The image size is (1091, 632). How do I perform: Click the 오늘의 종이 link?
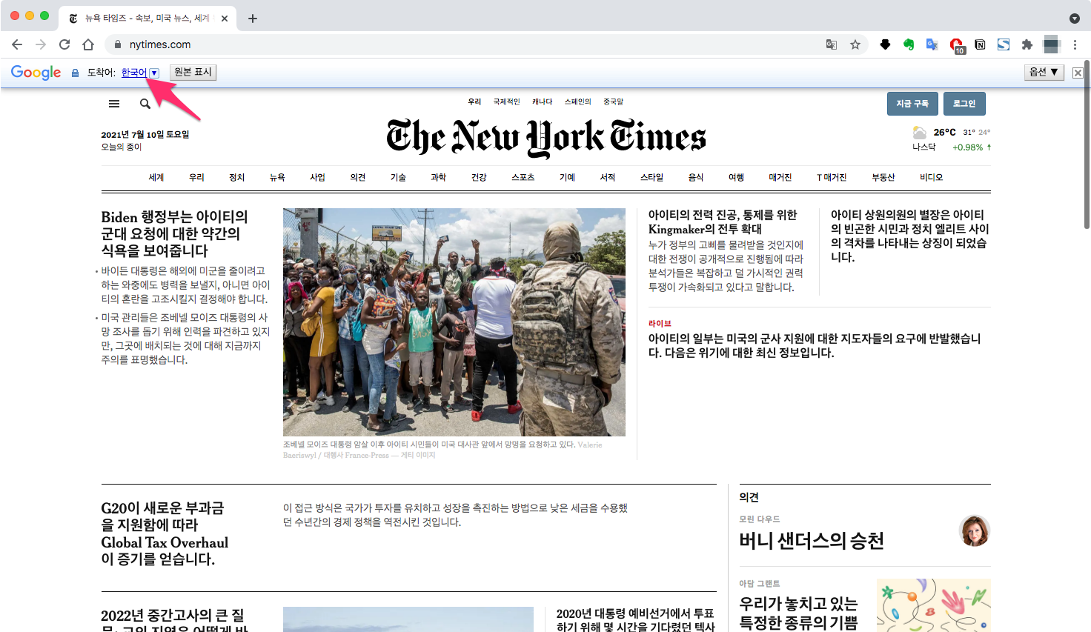click(x=122, y=147)
